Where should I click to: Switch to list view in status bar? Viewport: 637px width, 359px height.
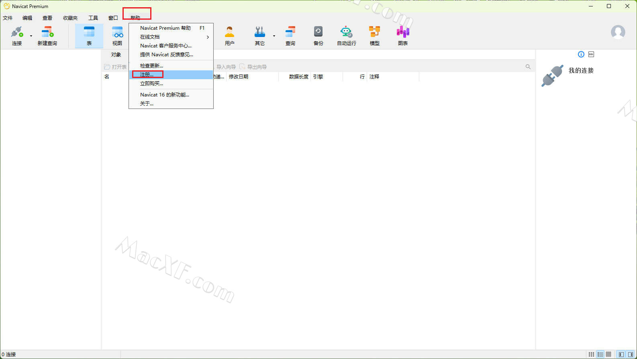600,354
